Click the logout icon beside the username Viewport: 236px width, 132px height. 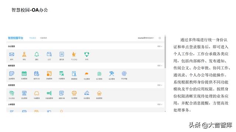[160, 38]
